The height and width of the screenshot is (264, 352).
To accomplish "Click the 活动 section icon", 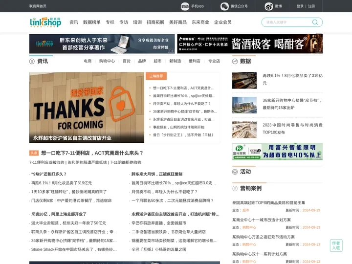I will (235, 172).
